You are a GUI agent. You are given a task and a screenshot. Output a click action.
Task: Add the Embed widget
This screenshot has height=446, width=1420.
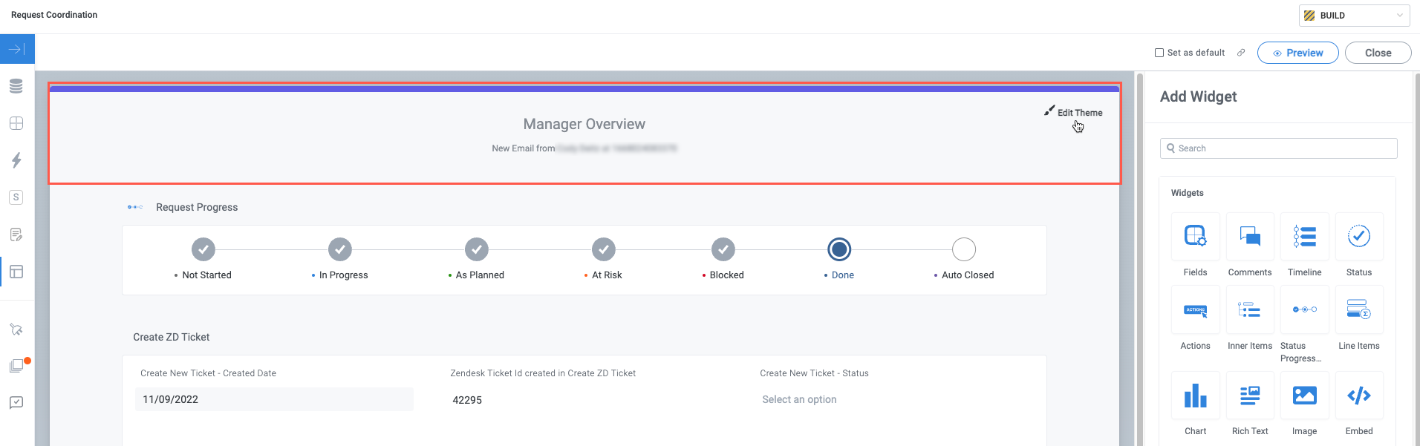[1358, 396]
